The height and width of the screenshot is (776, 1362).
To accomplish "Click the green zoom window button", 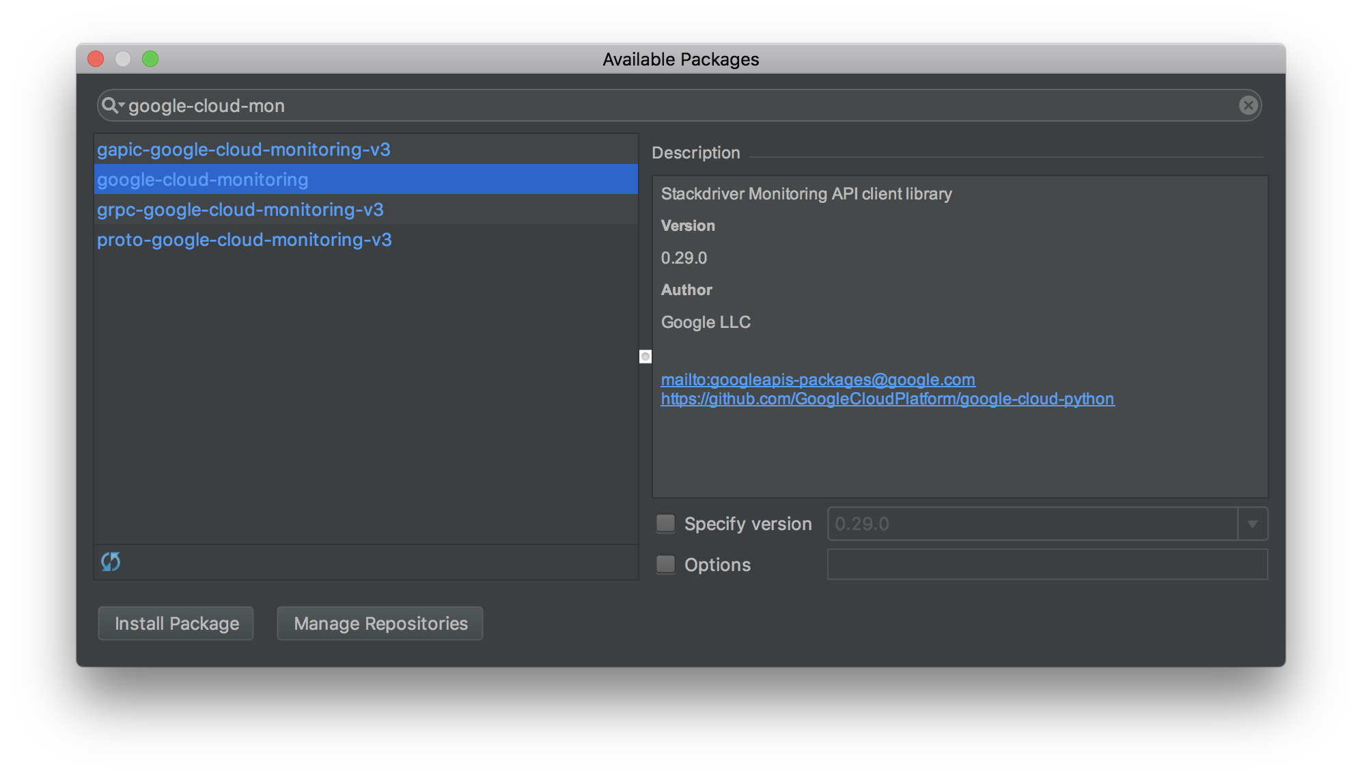I will (150, 59).
